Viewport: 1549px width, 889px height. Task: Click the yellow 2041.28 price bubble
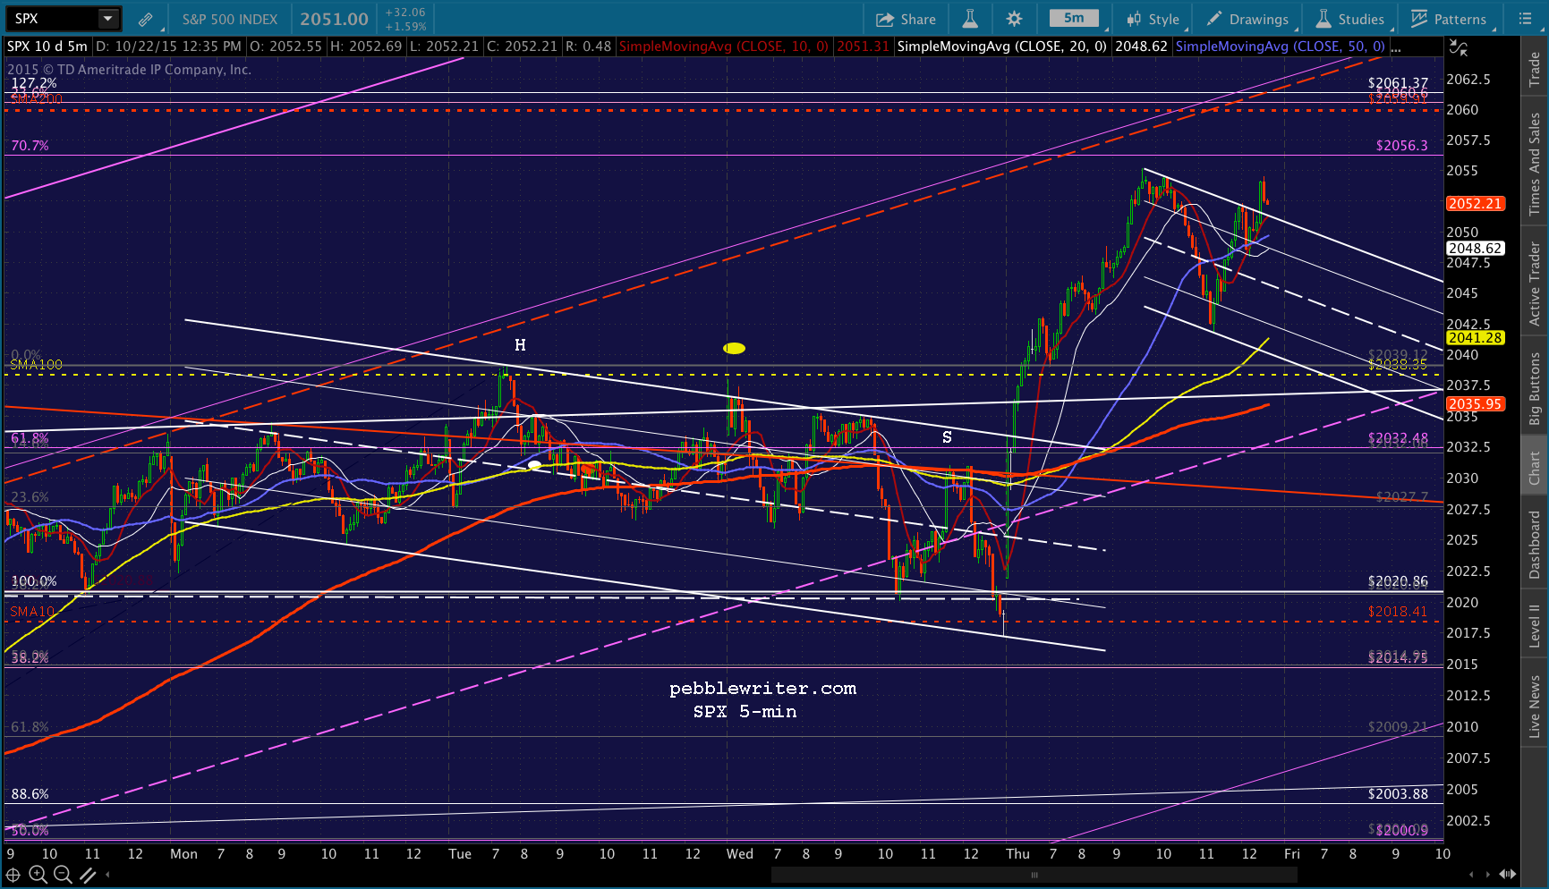coord(1476,338)
